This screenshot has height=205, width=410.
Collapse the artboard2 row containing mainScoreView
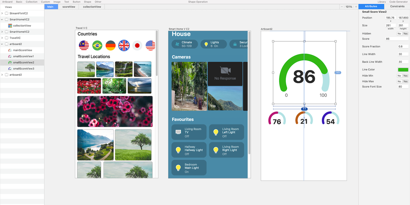[2, 44]
